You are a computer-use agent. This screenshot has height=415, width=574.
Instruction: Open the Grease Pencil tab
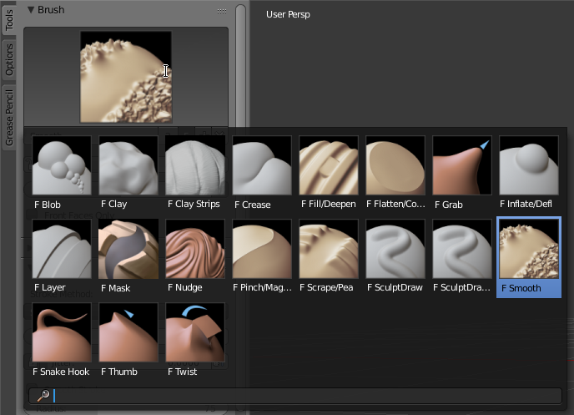[9, 118]
